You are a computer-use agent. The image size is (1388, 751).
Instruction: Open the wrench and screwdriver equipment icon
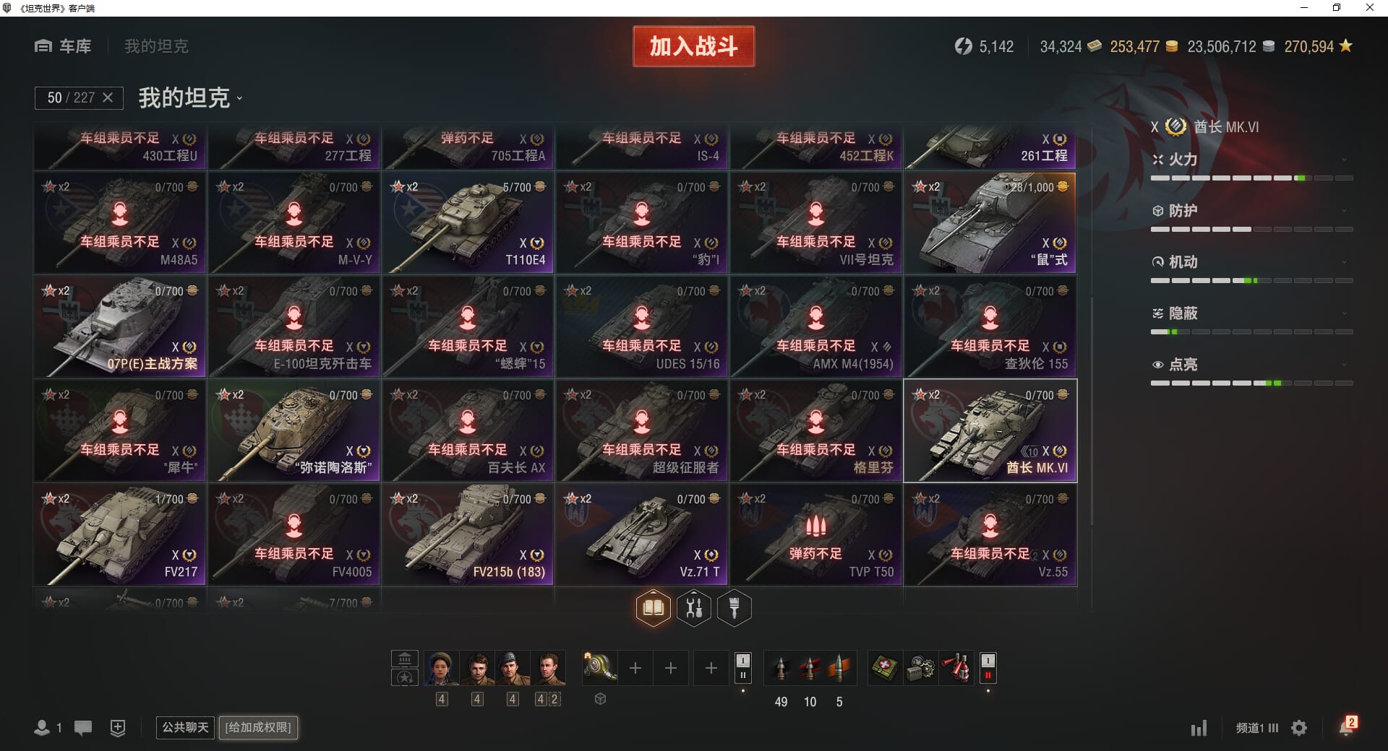694,608
